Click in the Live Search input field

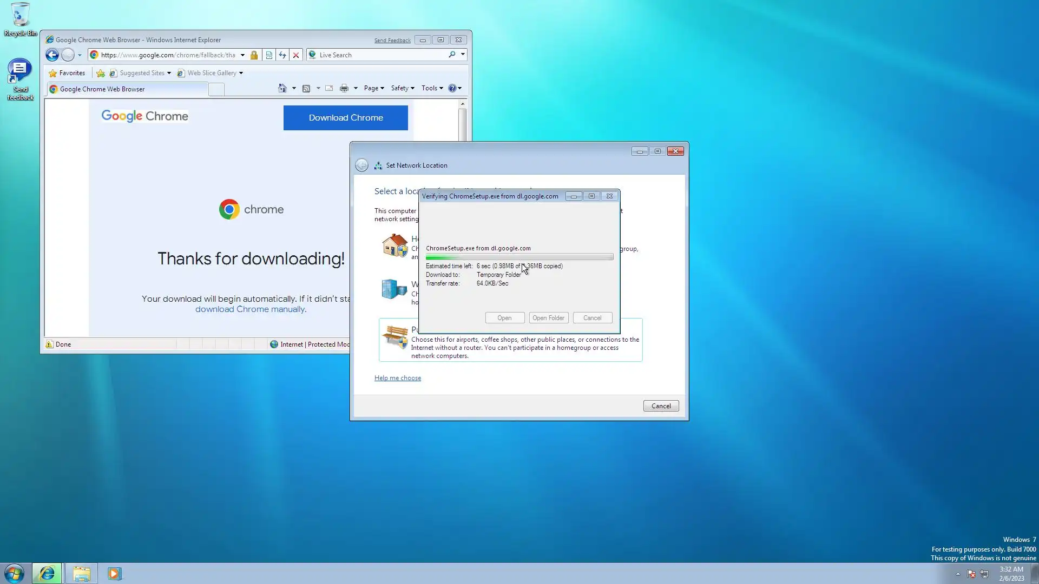point(379,55)
